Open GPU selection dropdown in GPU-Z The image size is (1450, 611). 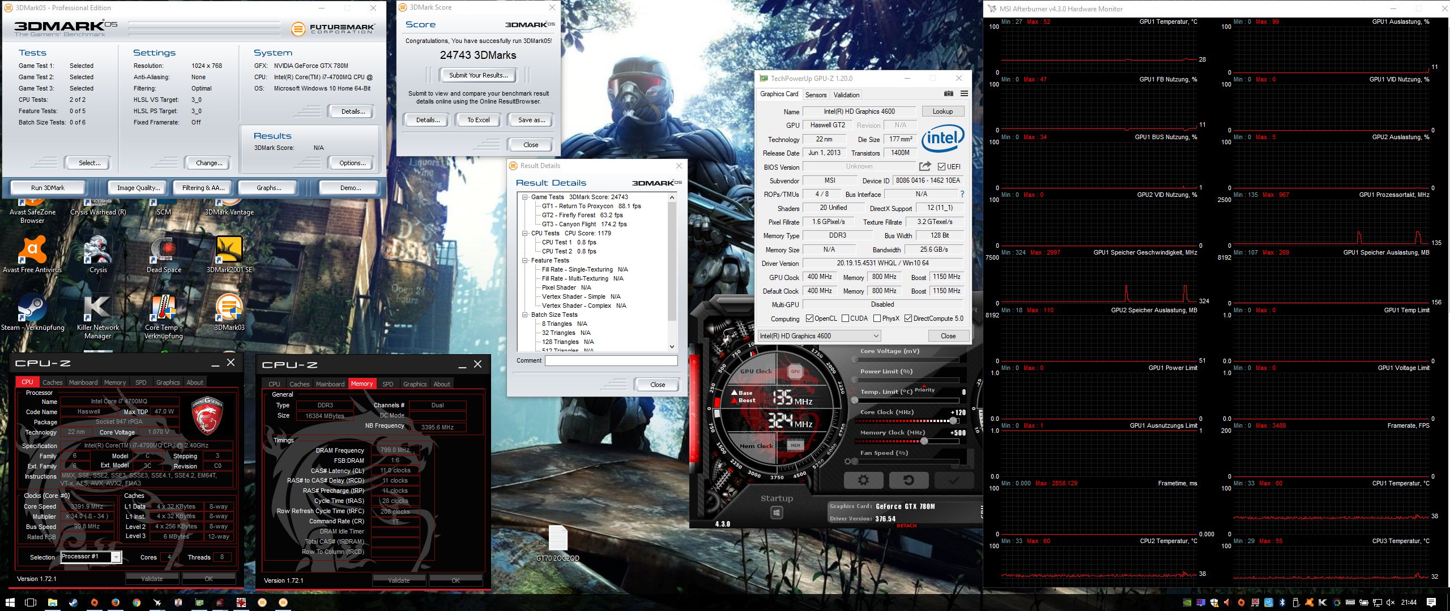[x=819, y=335]
